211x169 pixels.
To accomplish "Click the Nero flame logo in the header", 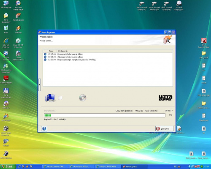I will coord(168,40).
